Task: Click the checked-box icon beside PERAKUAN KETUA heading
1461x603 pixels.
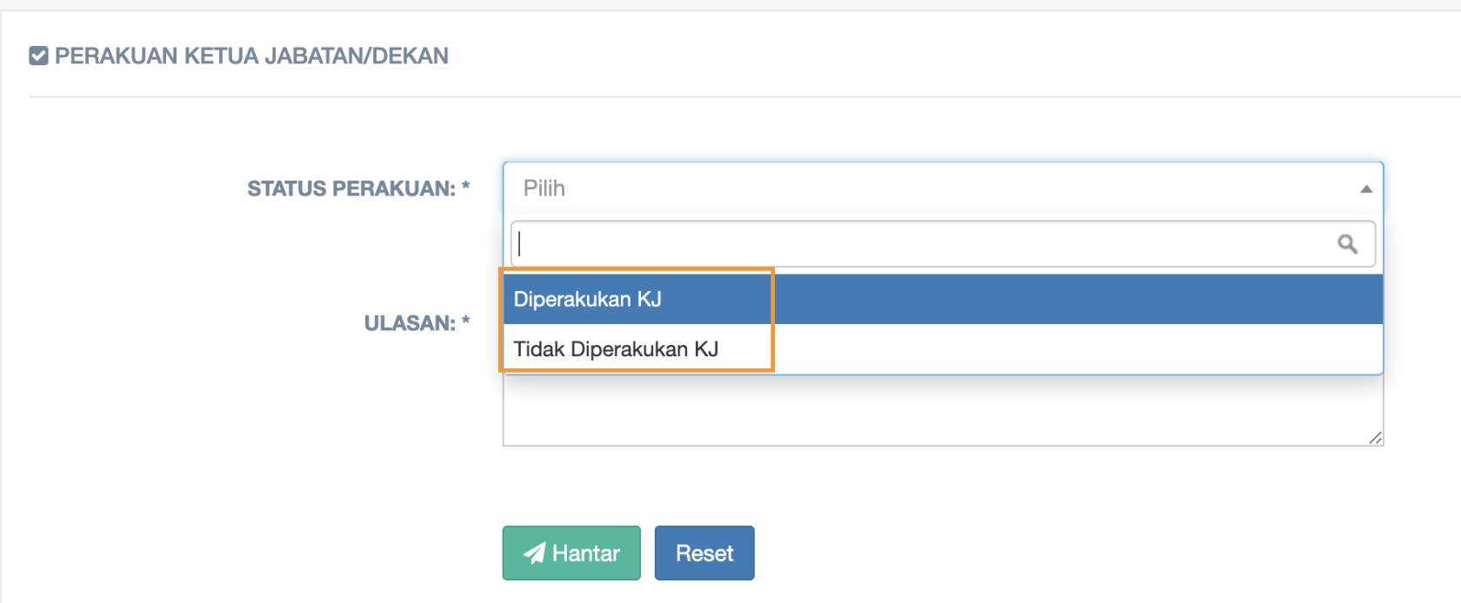Action: [x=38, y=56]
